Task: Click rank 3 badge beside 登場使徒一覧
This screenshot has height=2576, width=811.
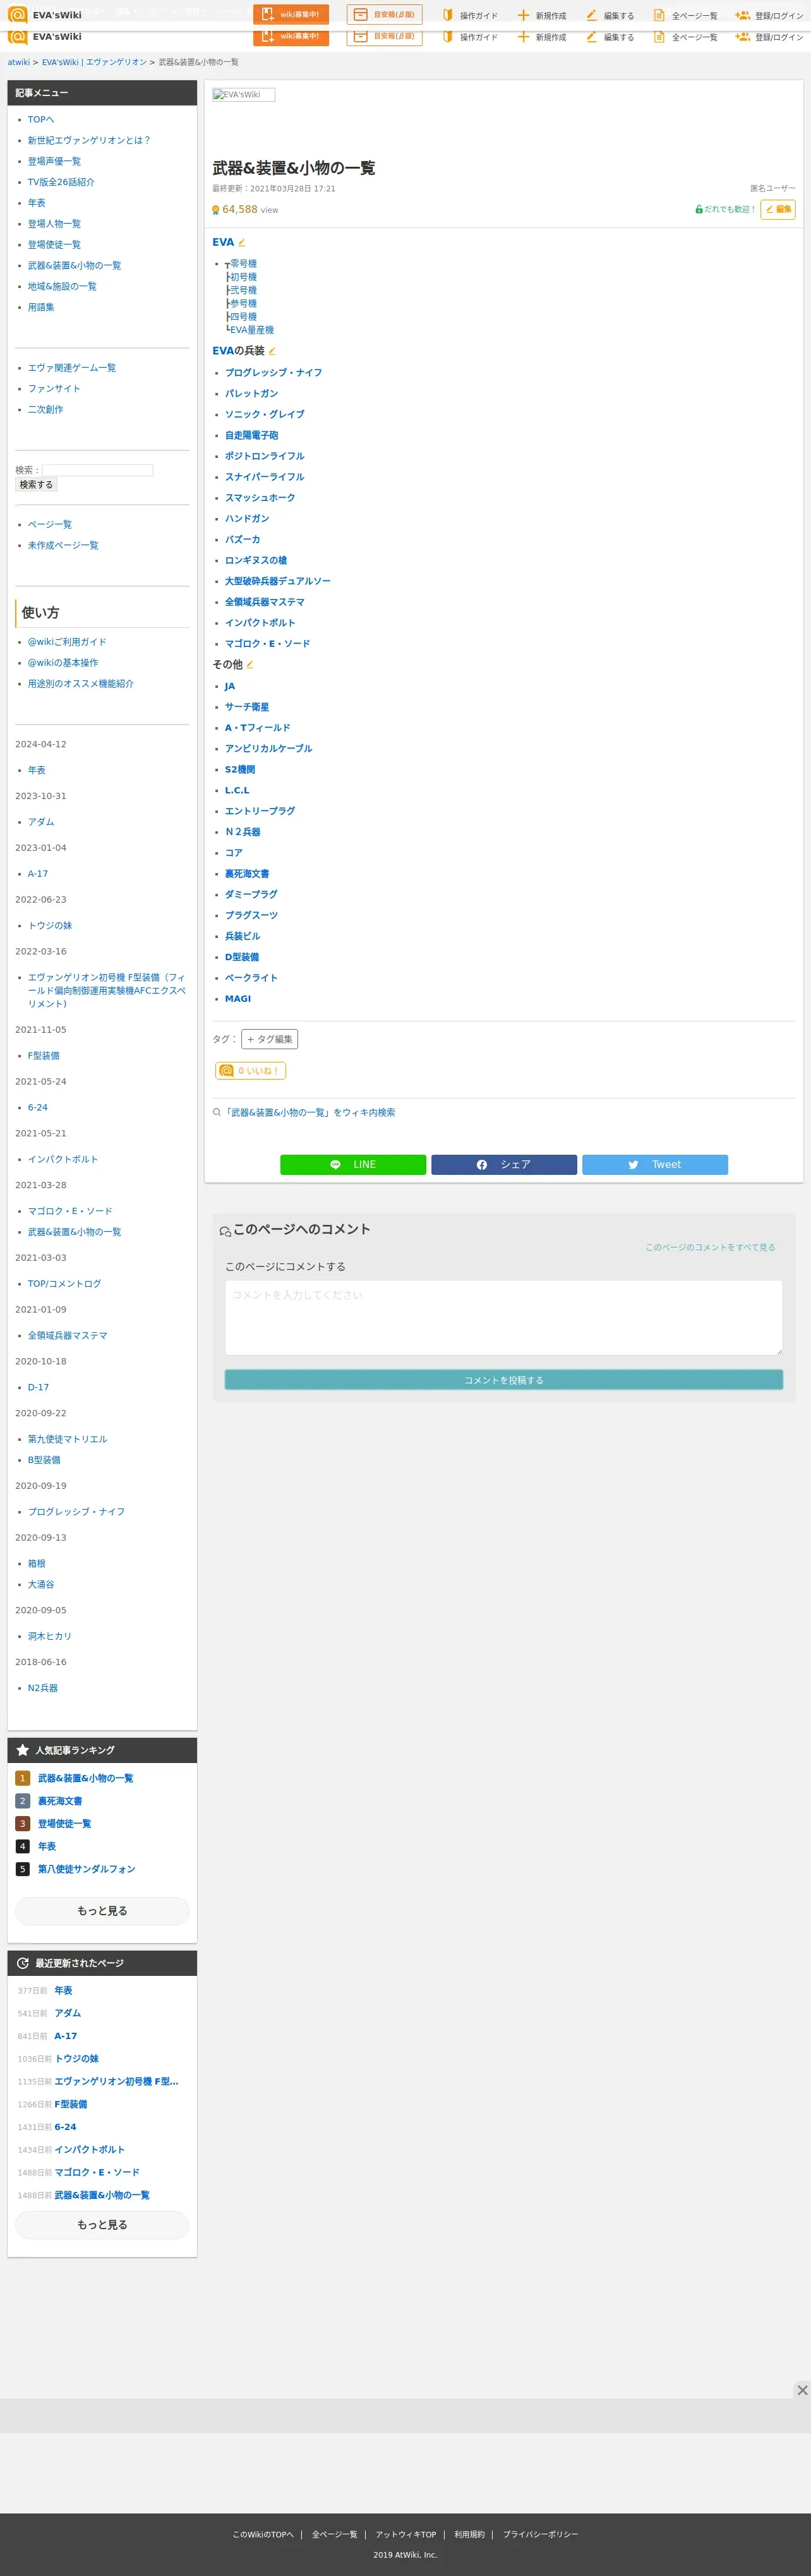Action: (x=22, y=1824)
